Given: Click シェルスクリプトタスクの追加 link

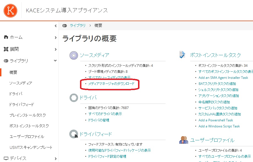Looking at the screenshot, I should point(218,90).
